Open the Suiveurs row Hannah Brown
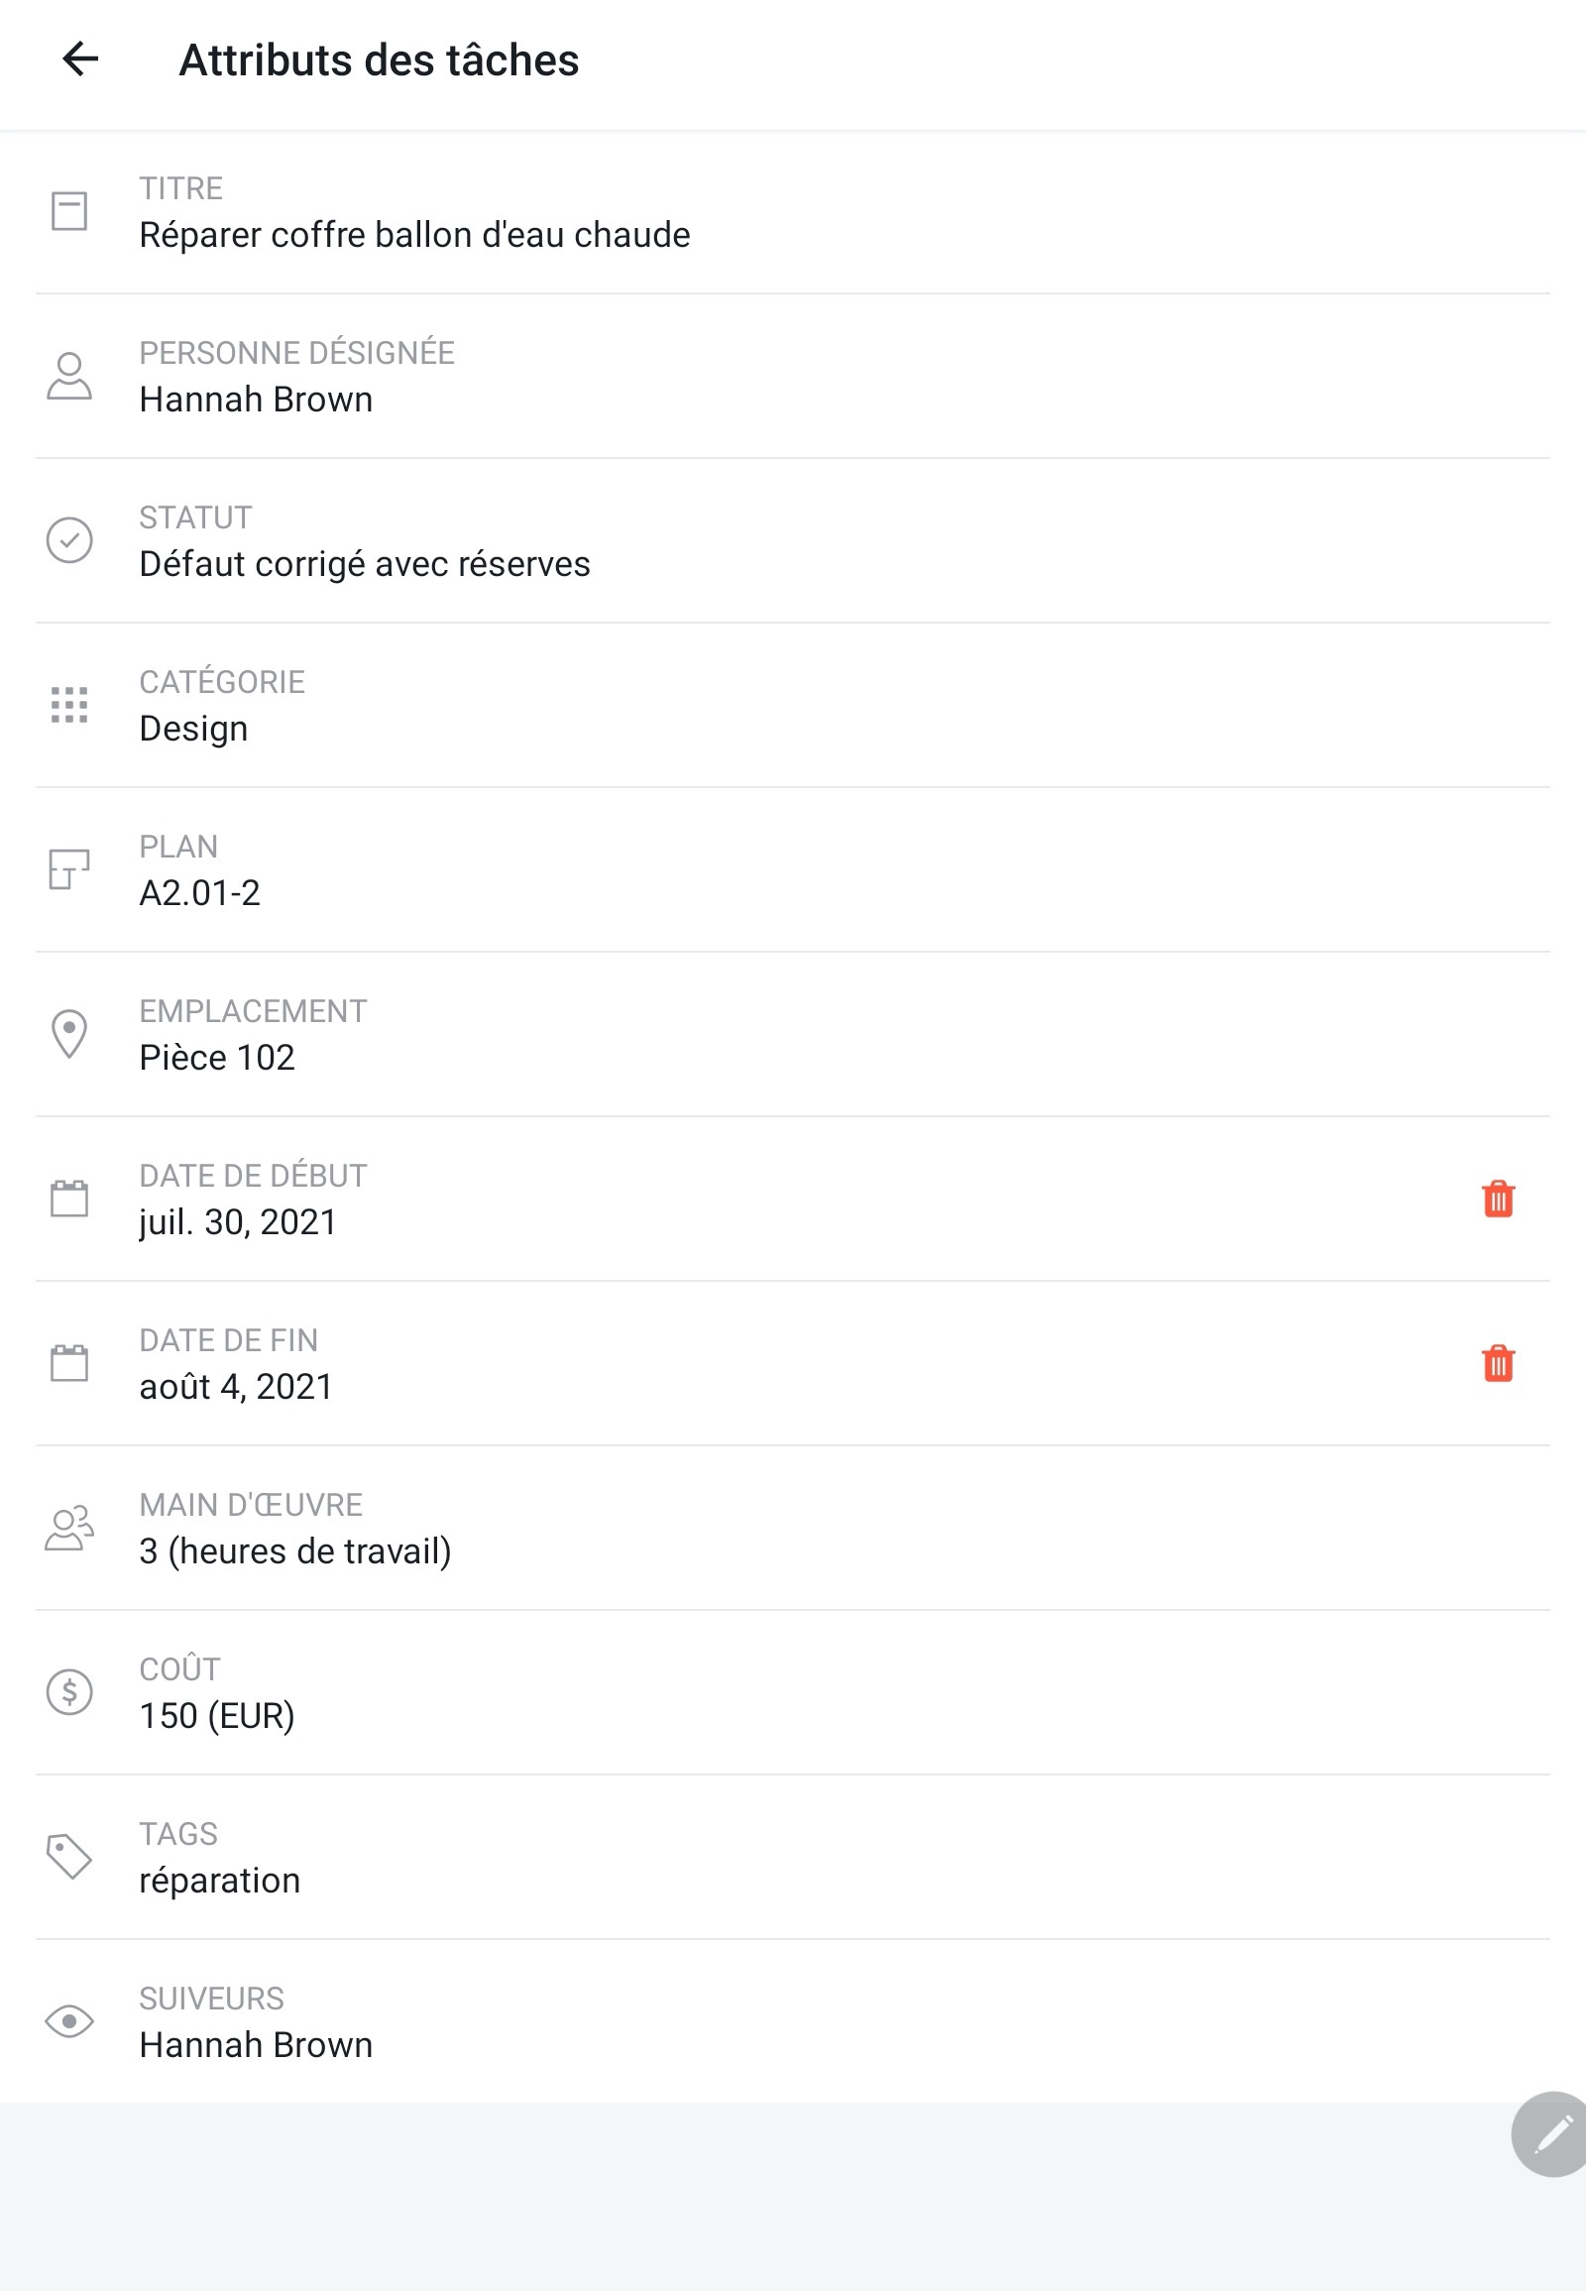The image size is (1586, 2291). [x=793, y=2021]
